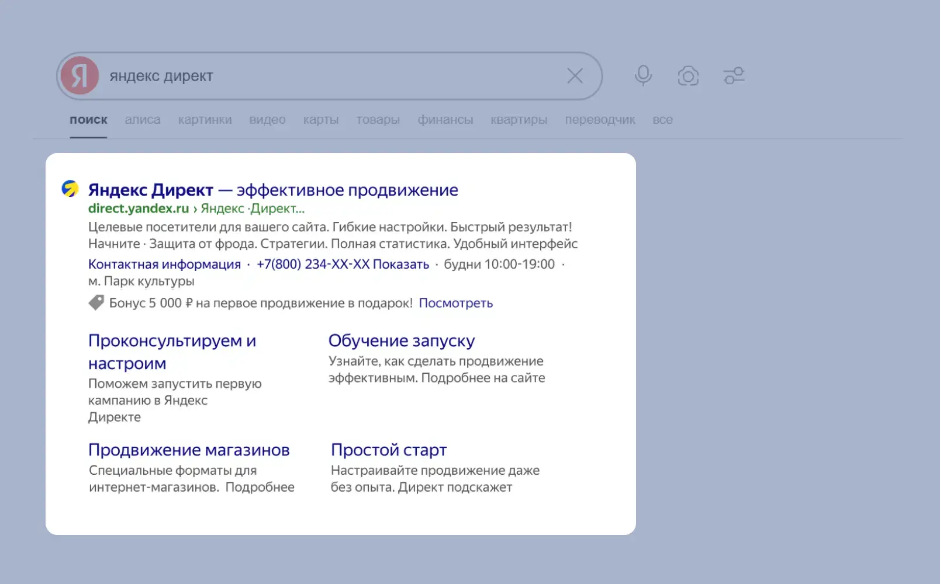940x584 pixels.
Task: Switch to the алиса tab
Action: pos(143,120)
